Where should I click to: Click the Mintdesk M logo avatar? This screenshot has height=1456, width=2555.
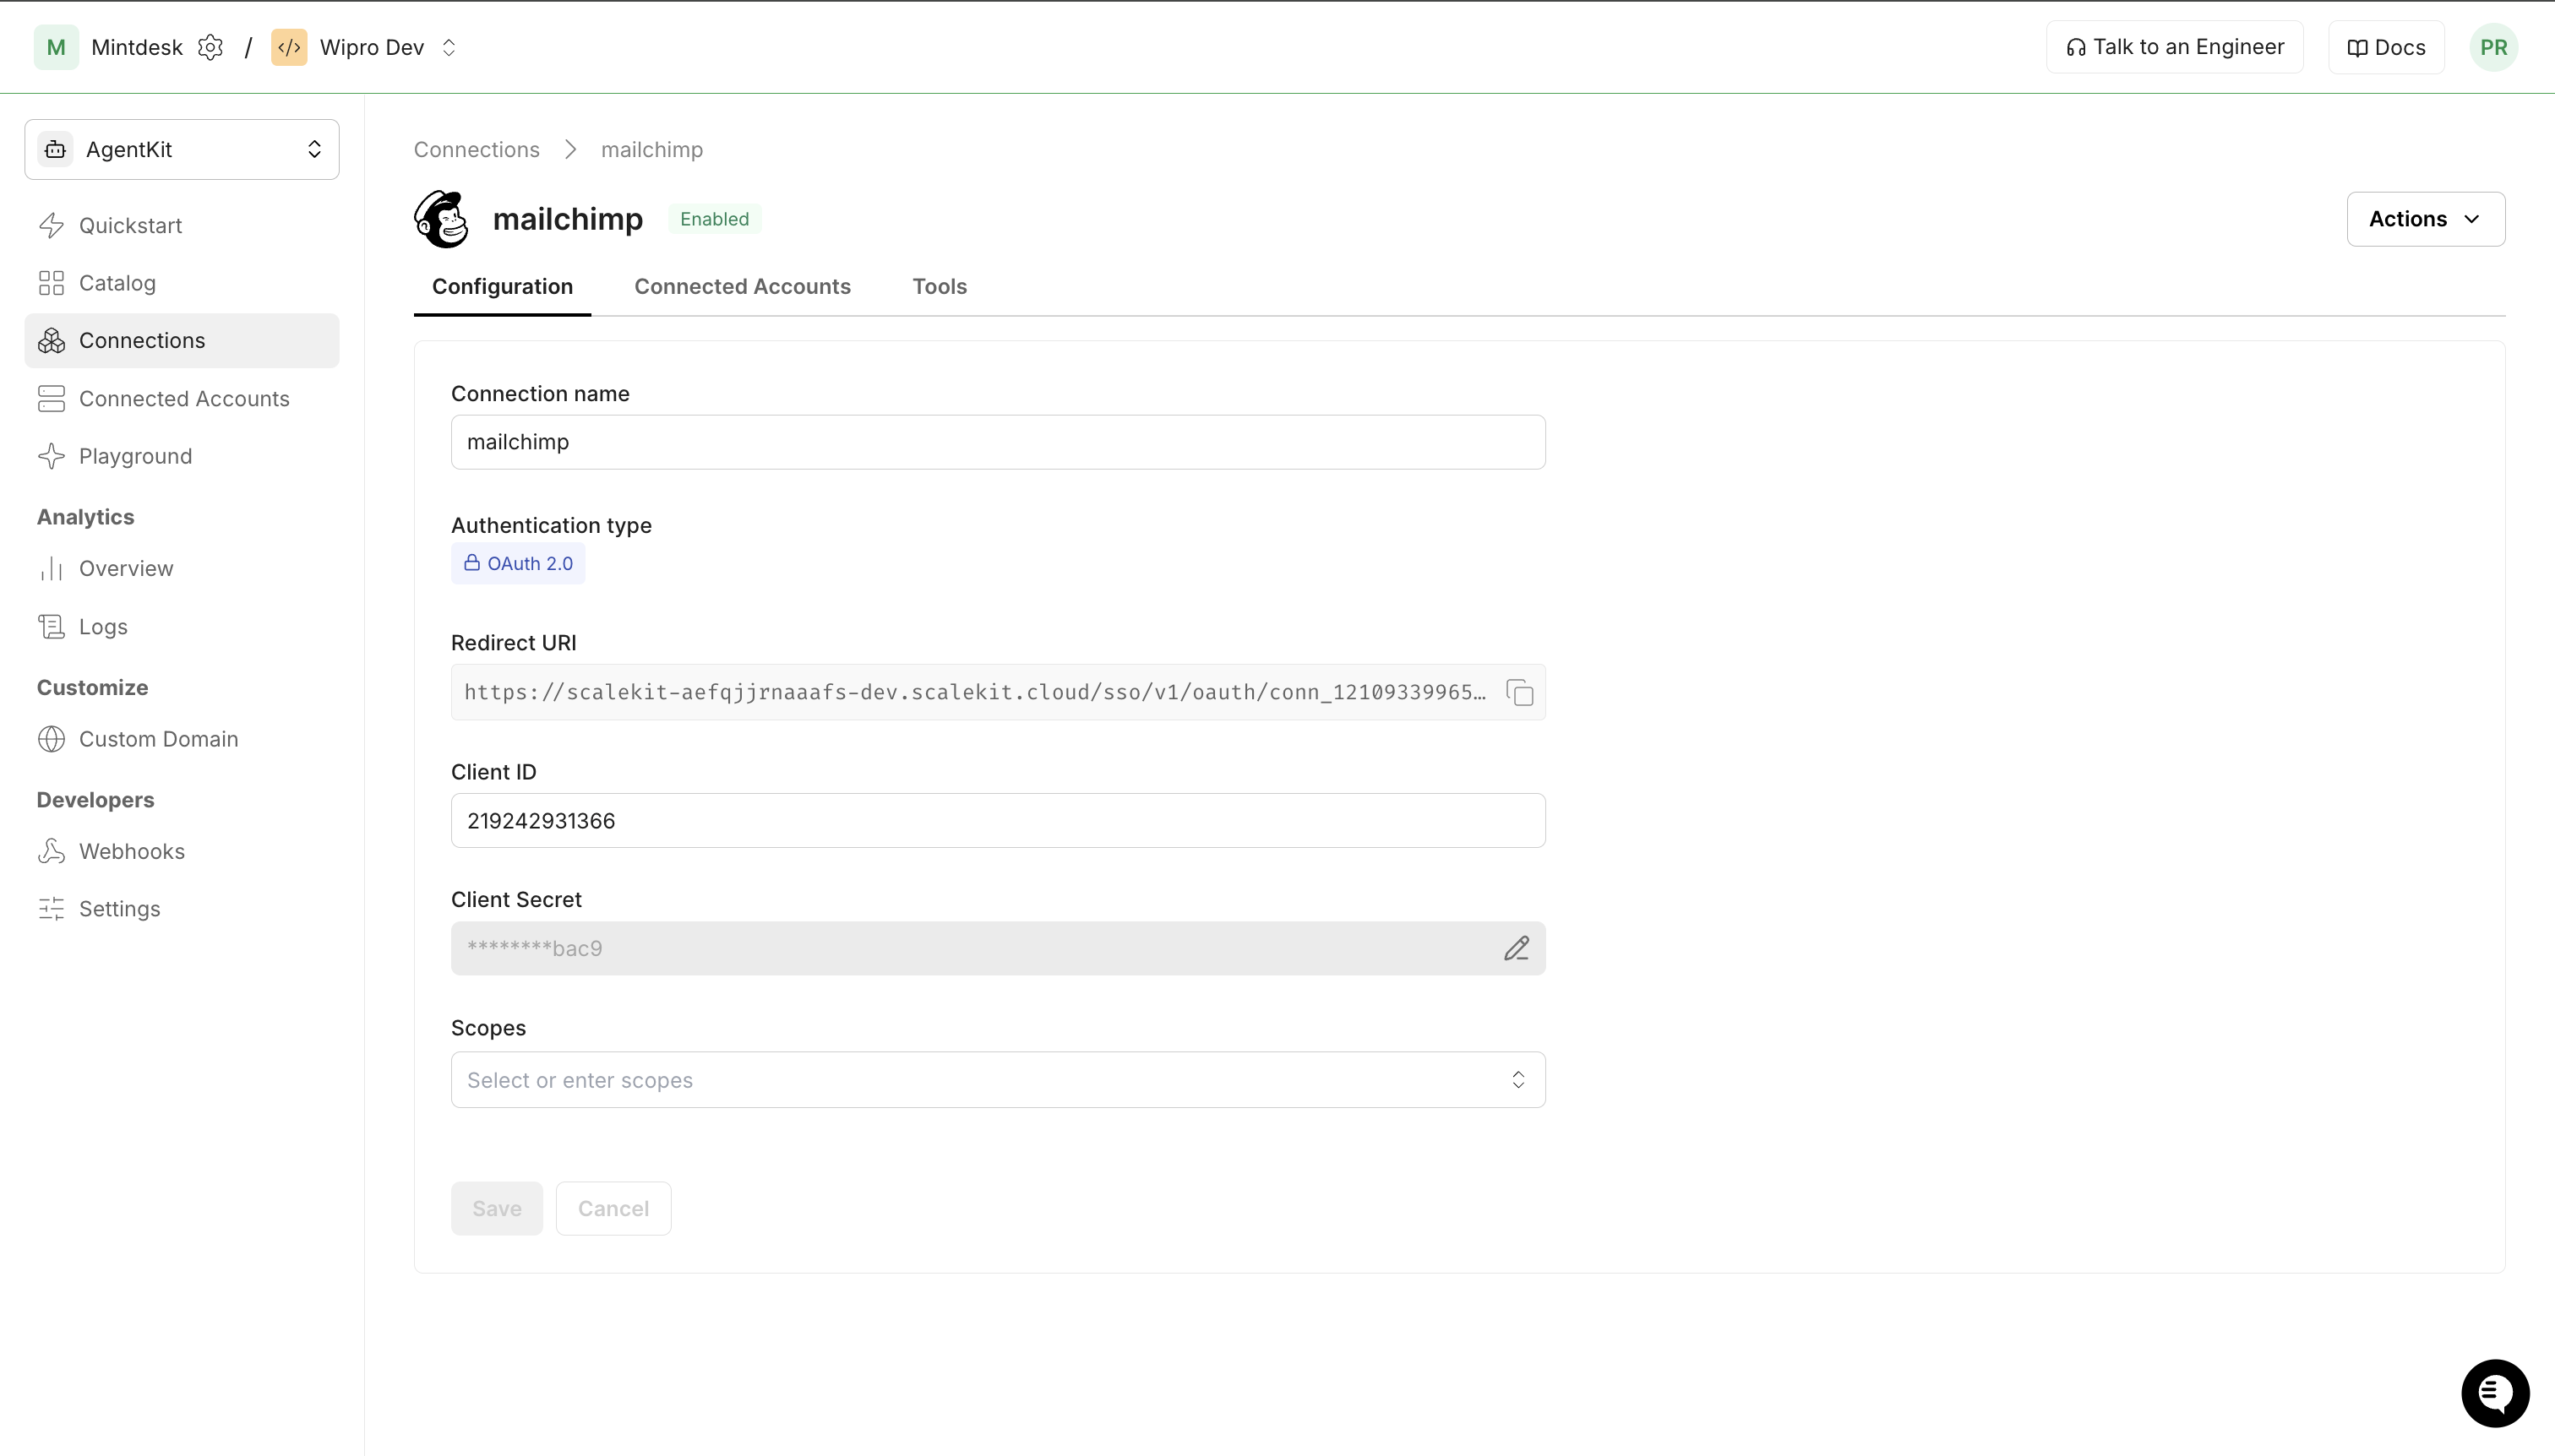click(x=56, y=47)
